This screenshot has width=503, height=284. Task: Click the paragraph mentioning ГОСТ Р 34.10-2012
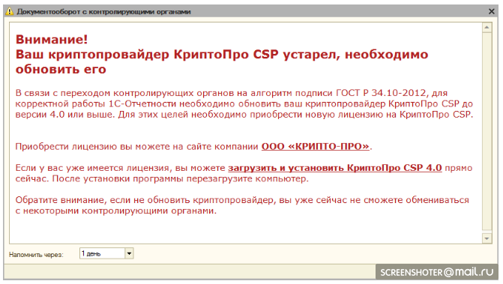pos(244,103)
